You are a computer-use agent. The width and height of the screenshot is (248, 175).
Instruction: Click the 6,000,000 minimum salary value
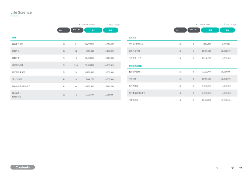90,51
